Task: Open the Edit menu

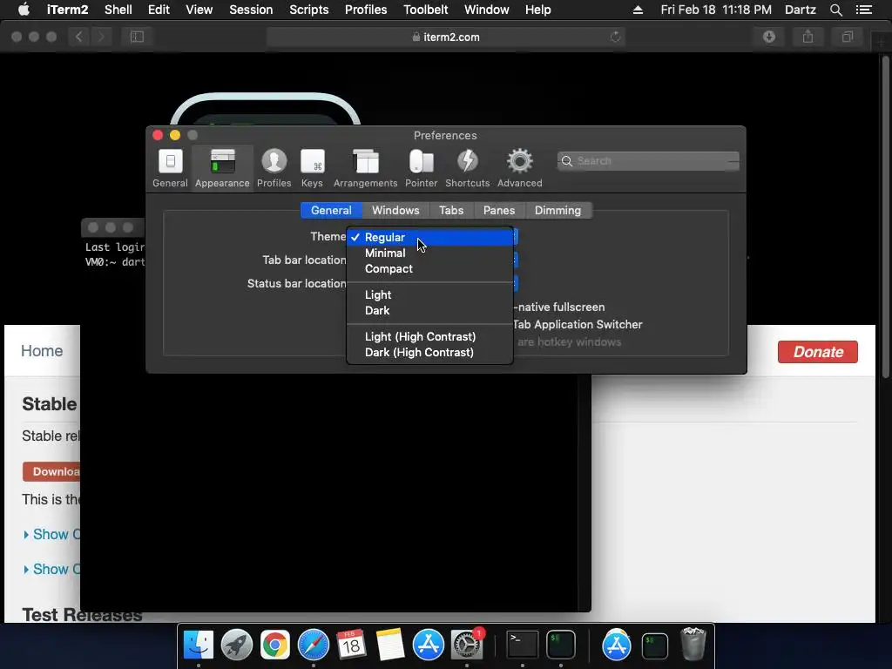Action: point(159,10)
